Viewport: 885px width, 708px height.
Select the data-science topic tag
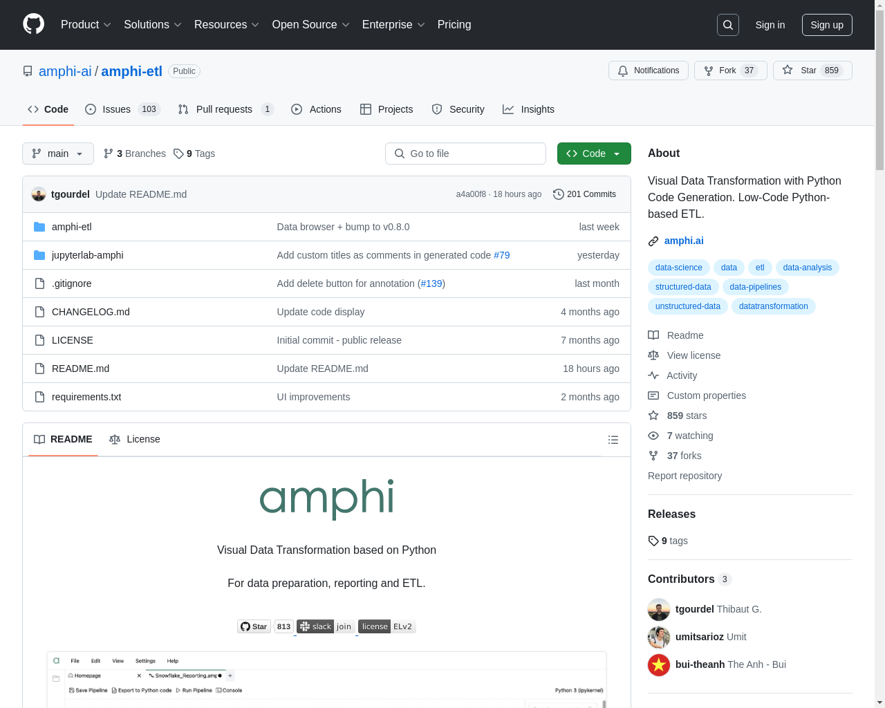(678, 268)
